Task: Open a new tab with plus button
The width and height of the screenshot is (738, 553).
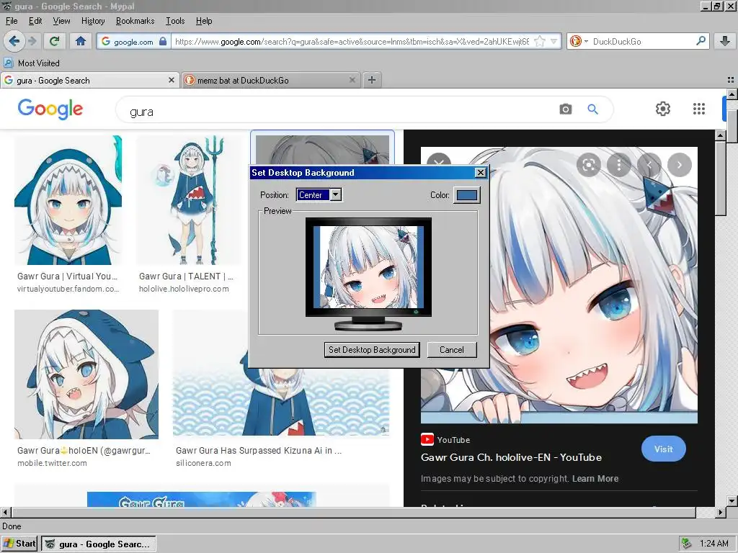Action: click(x=372, y=80)
